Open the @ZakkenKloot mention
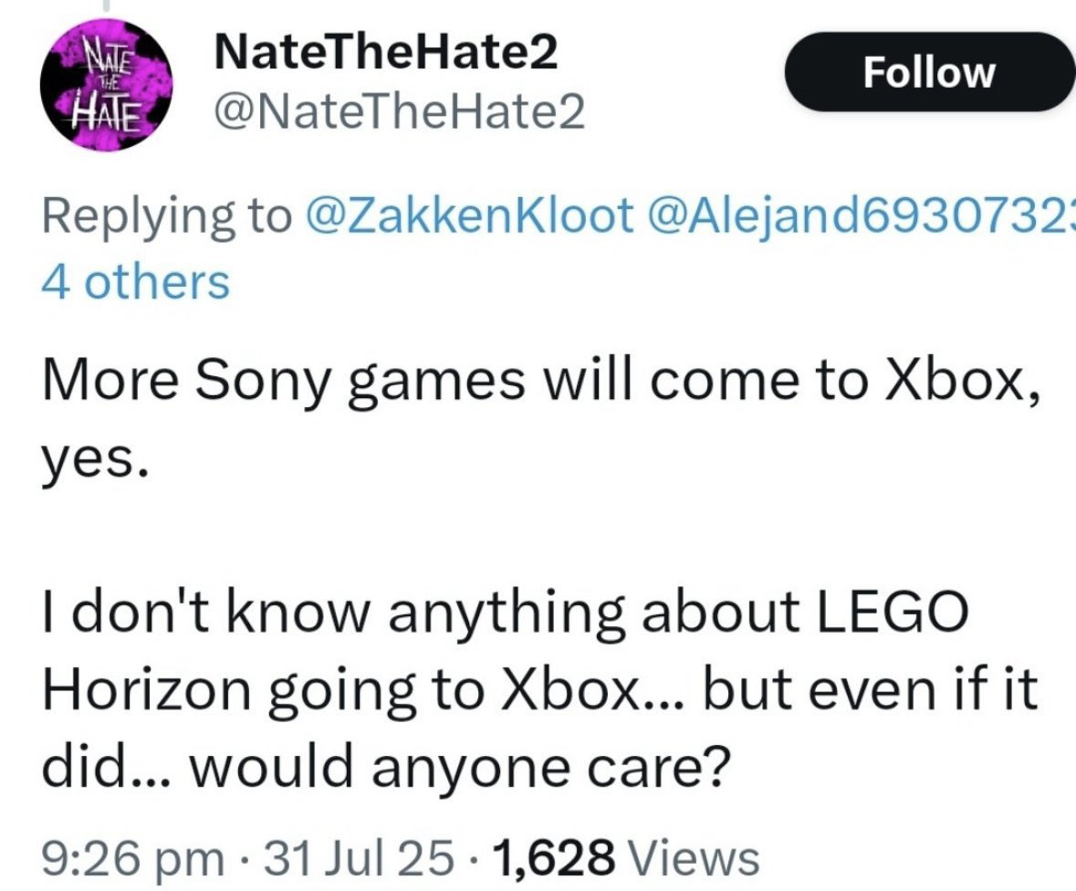The height and width of the screenshot is (891, 1076). 468,214
